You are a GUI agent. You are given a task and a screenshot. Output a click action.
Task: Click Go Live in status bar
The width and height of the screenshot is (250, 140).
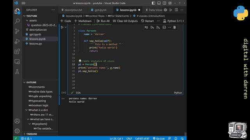coord(159,138)
